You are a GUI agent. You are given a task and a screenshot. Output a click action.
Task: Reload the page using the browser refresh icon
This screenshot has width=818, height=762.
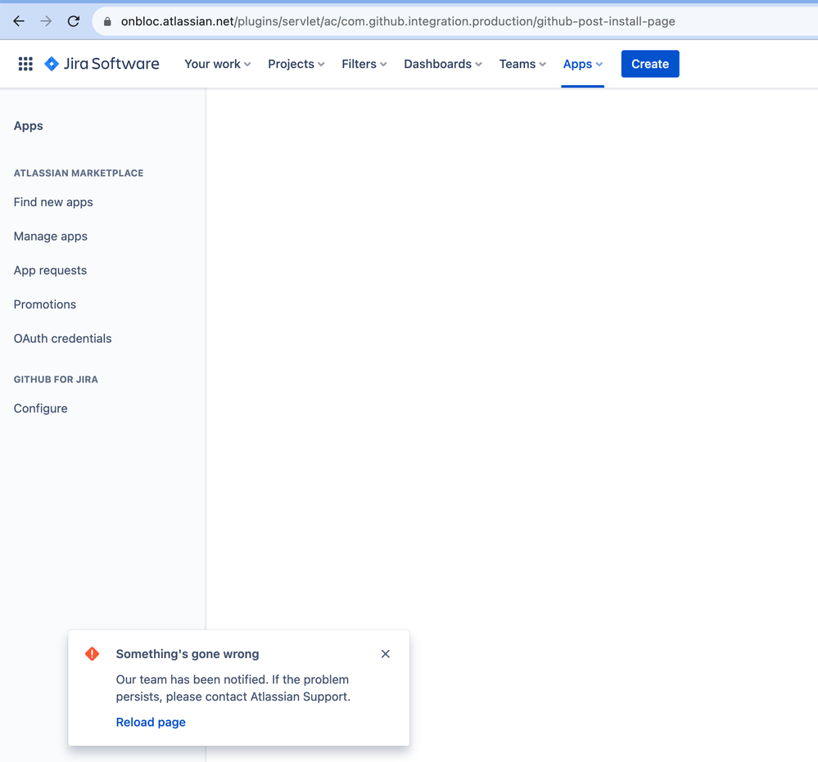point(74,21)
